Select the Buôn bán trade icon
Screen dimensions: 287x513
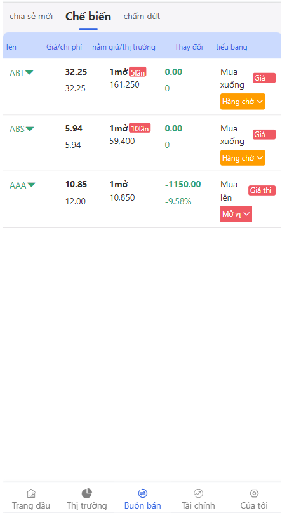click(143, 493)
